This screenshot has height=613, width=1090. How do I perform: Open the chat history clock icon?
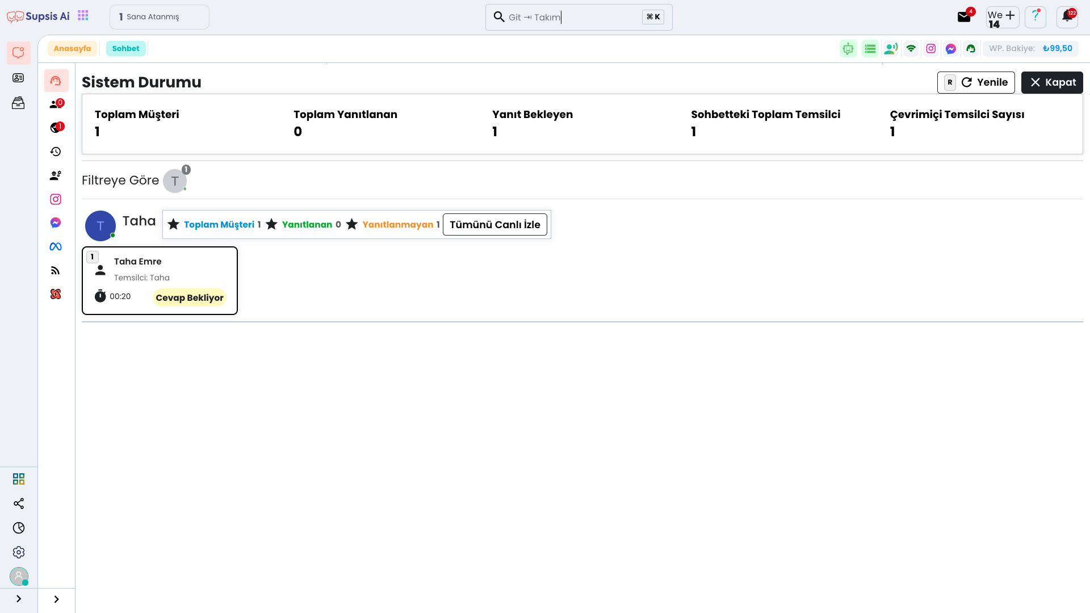56,152
